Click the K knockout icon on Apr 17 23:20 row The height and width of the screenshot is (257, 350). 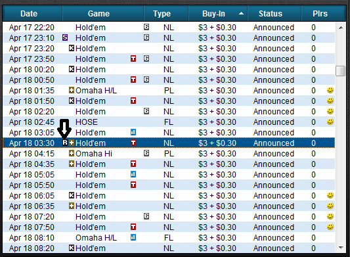72,48
